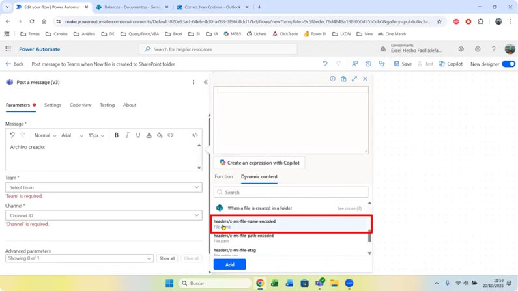This screenshot has height=291, width=518.
Task: Click the dynamic content Search field
Action: click(291, 192)
